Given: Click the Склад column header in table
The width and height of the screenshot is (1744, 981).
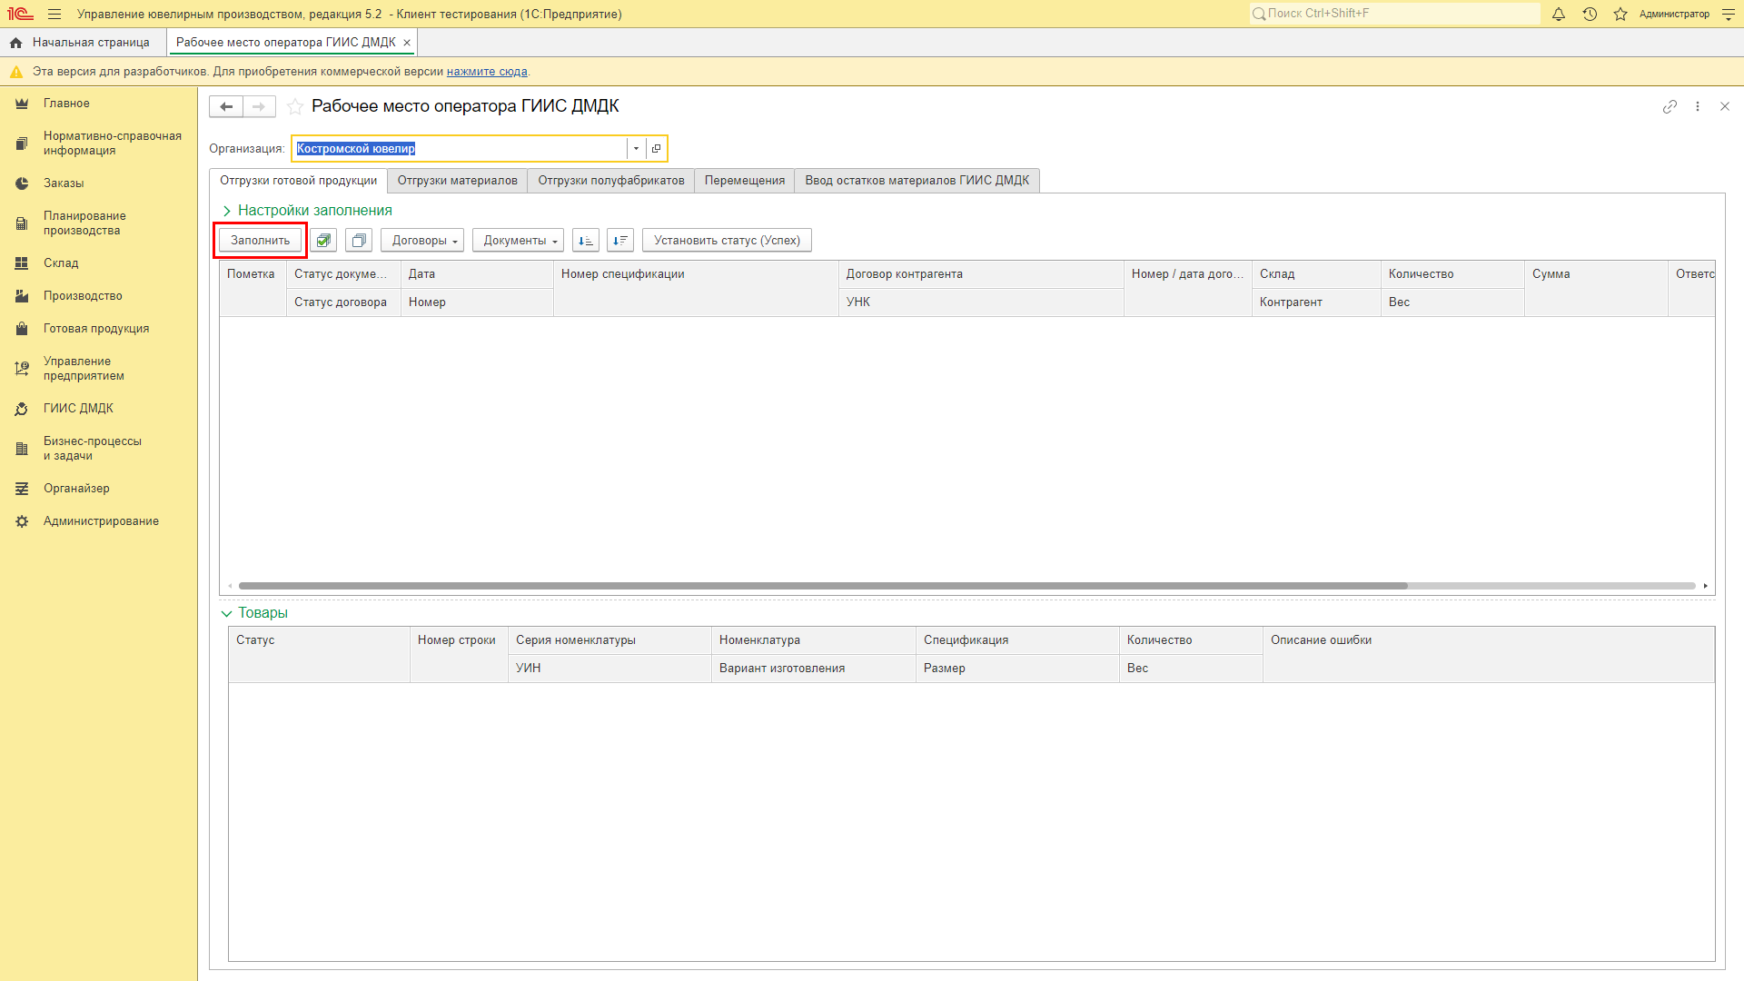Looking at the screenshot, I should point(1316,274).
